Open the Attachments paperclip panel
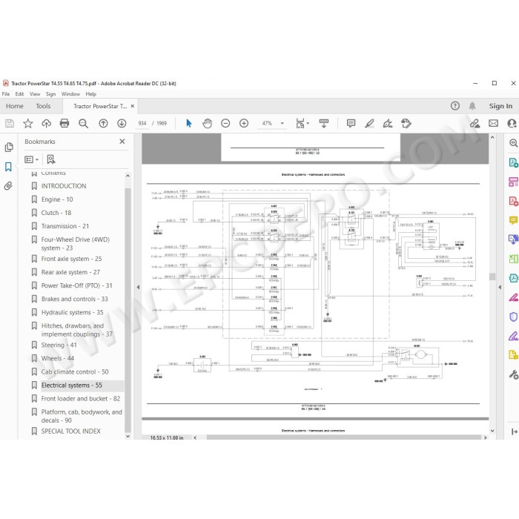 [x=9, y=185]
